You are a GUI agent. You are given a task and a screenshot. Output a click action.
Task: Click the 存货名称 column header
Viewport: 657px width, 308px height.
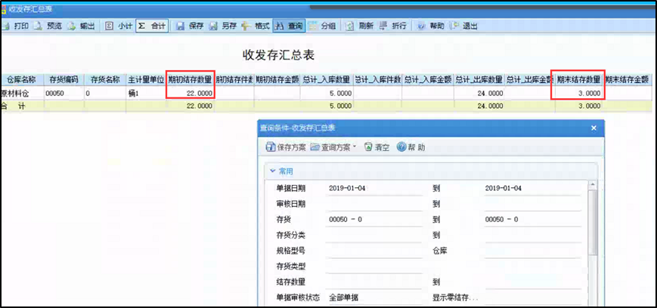[x=105, y=79]
